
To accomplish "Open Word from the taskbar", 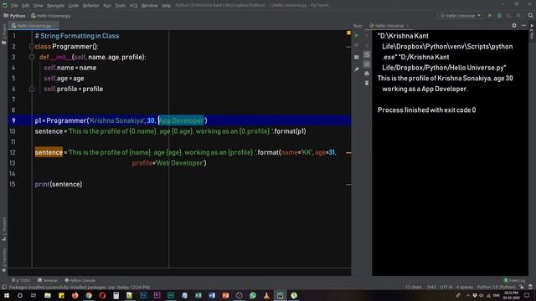I will tap(212, 295).
